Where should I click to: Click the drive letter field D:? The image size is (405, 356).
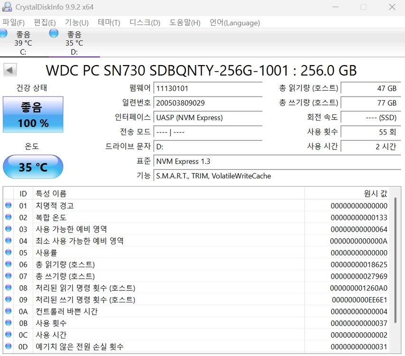tap(208, 147)
